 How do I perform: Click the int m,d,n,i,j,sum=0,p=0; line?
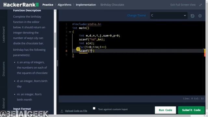(x=99, y=36)
